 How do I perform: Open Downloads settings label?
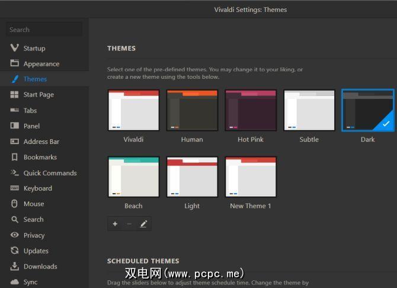(x=40, y=267)
